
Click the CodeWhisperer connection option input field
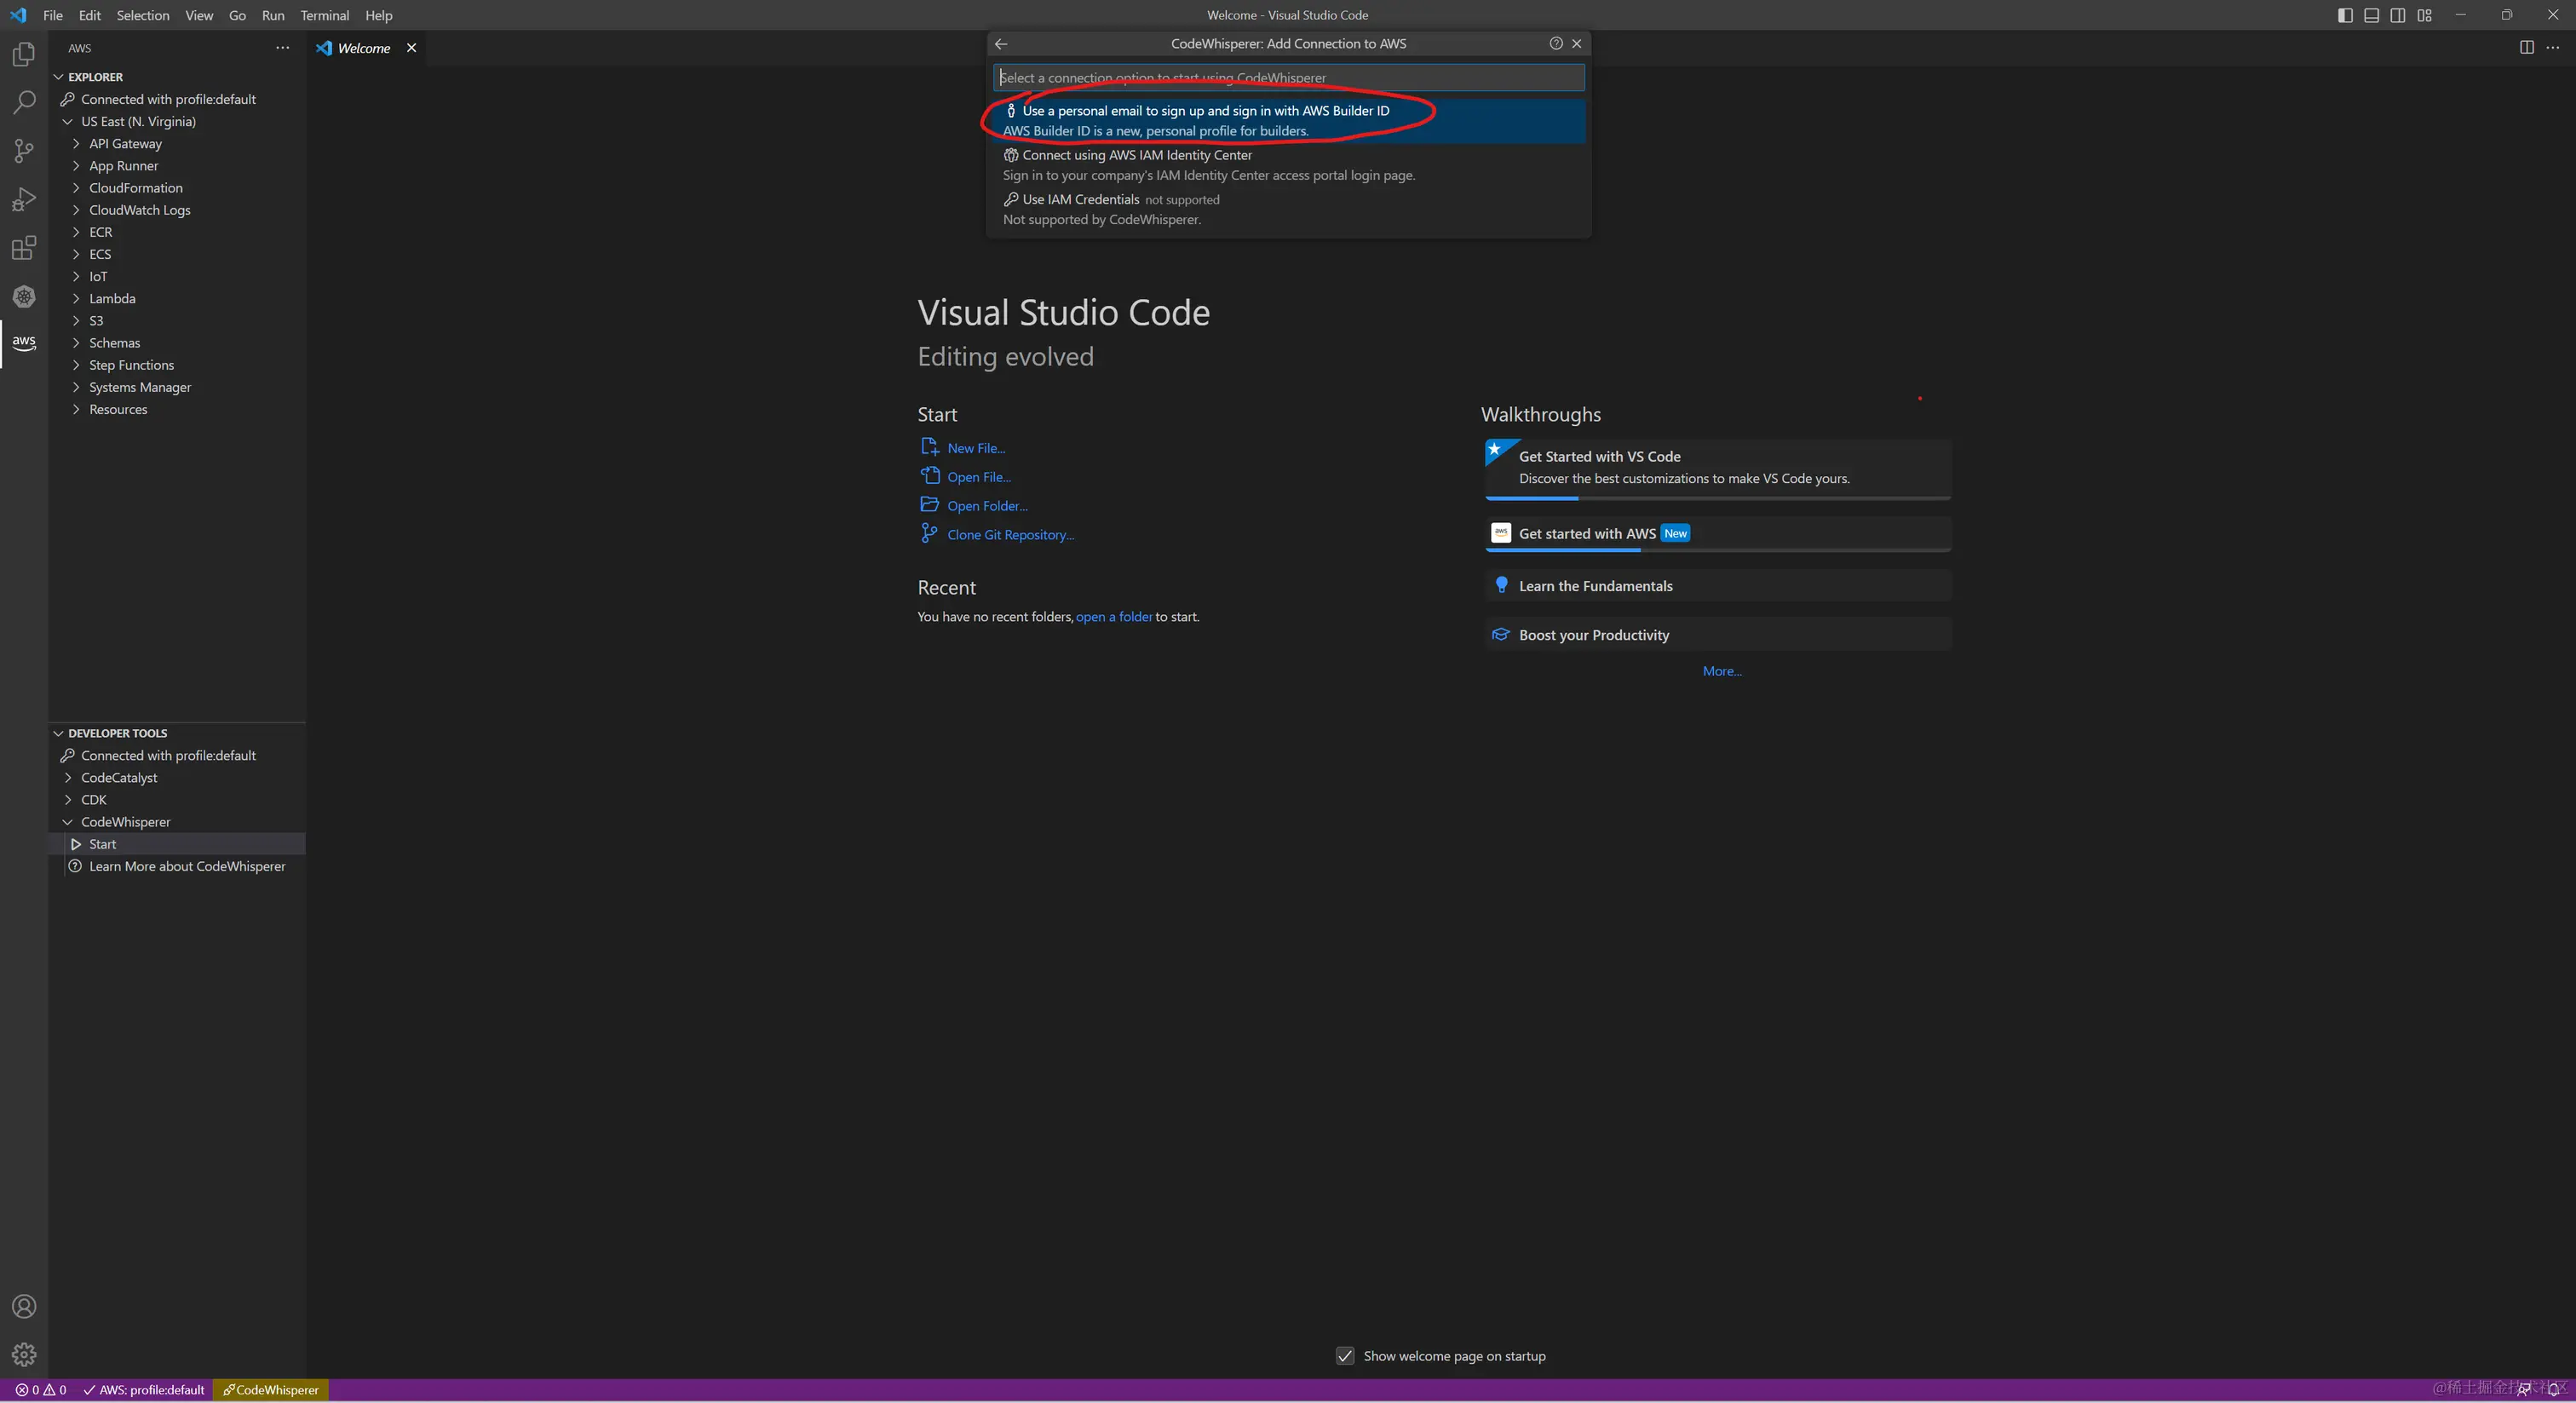[x=1288, y=77]
